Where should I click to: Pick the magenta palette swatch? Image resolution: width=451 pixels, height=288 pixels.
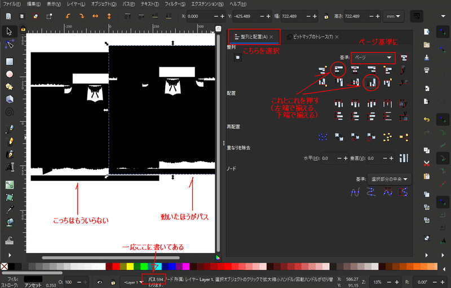[x=186, y=267]
